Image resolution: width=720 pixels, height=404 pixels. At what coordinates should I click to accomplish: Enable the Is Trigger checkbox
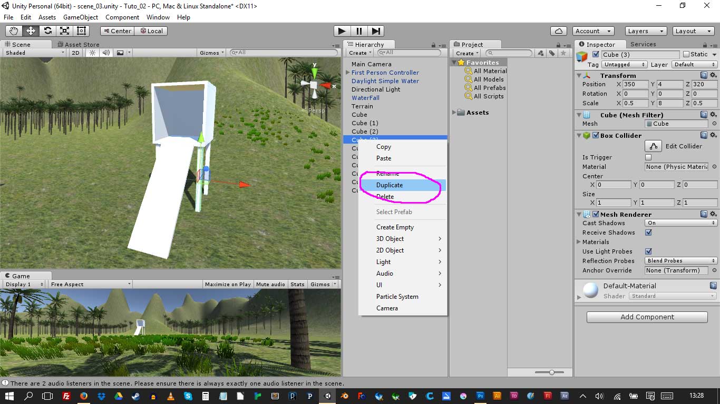point(648,157)
